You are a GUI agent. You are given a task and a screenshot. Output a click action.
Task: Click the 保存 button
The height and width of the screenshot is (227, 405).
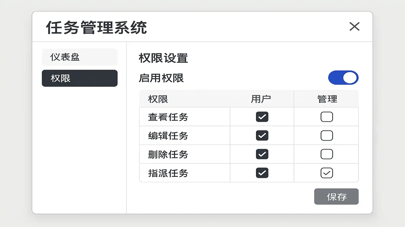click(x=336, y=197)
